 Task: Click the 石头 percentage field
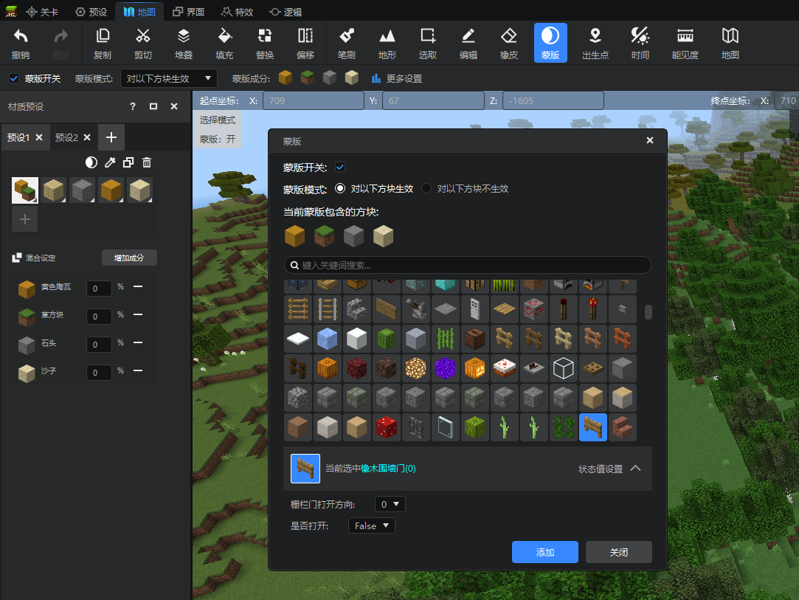click(99, 345)
